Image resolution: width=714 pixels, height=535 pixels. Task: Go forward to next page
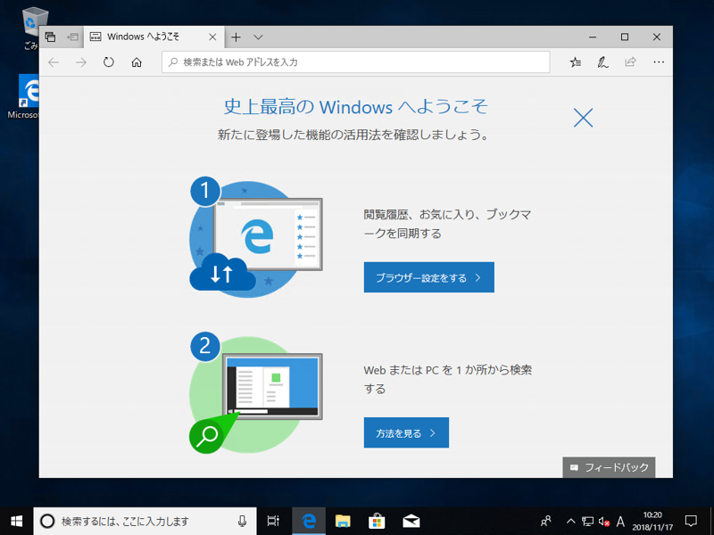coord(81,62)
